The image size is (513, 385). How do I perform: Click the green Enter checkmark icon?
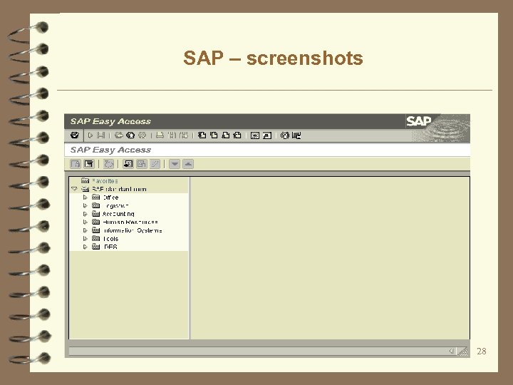(75, 135)
